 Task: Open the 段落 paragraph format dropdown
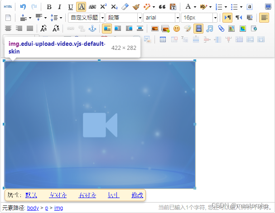point(124,18)
